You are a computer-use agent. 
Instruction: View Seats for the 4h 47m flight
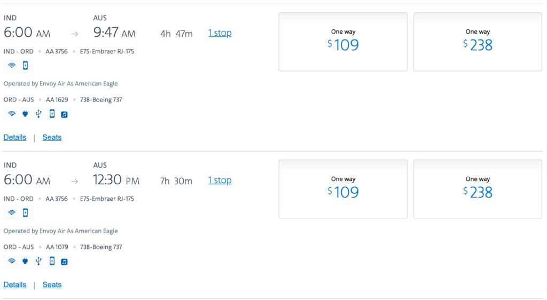click(x=52, y=137)
